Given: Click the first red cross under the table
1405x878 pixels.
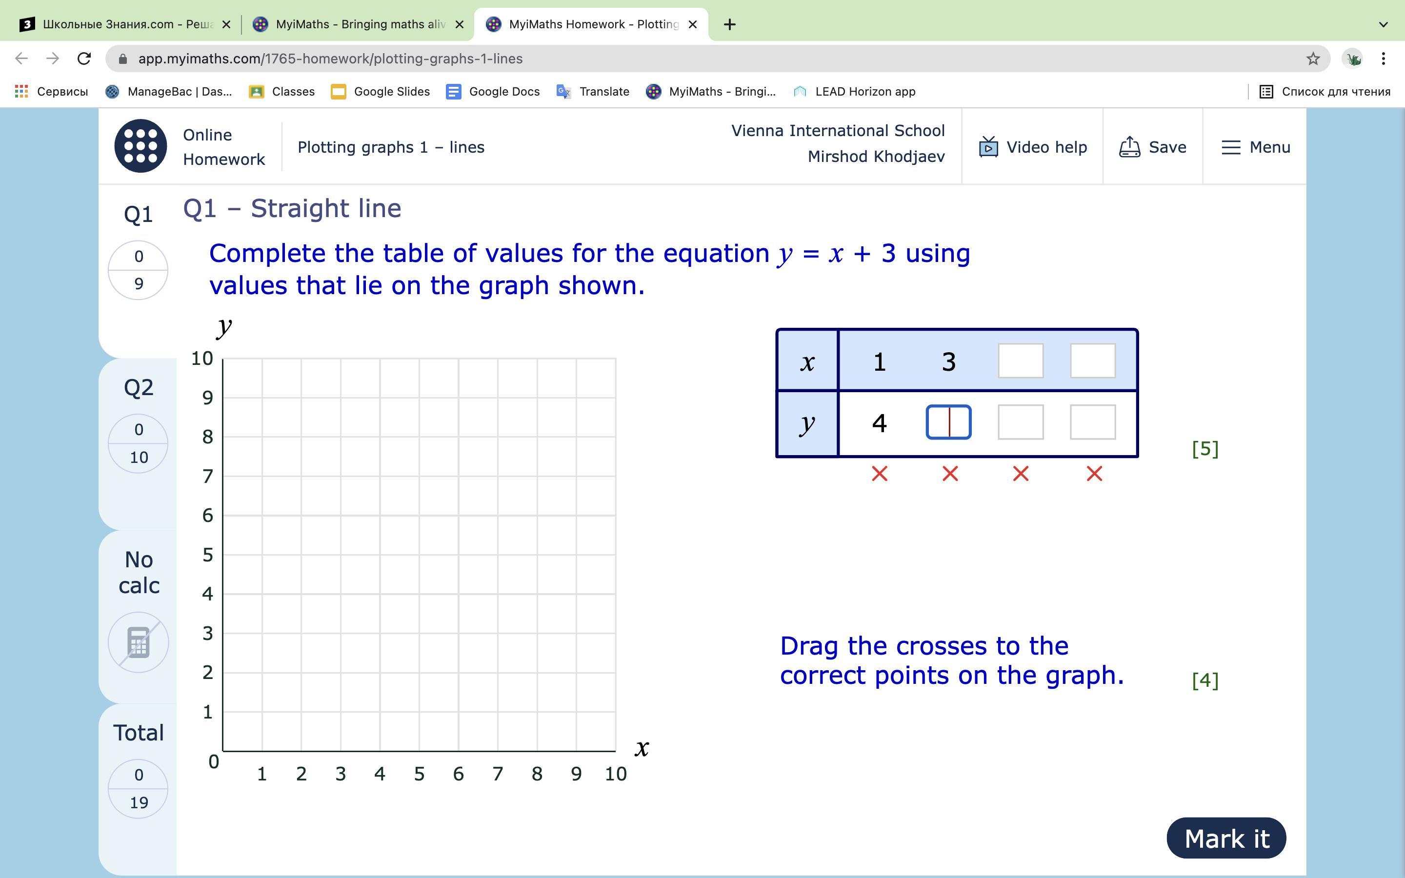Looking at the screenshot, I should coord(879,474).
